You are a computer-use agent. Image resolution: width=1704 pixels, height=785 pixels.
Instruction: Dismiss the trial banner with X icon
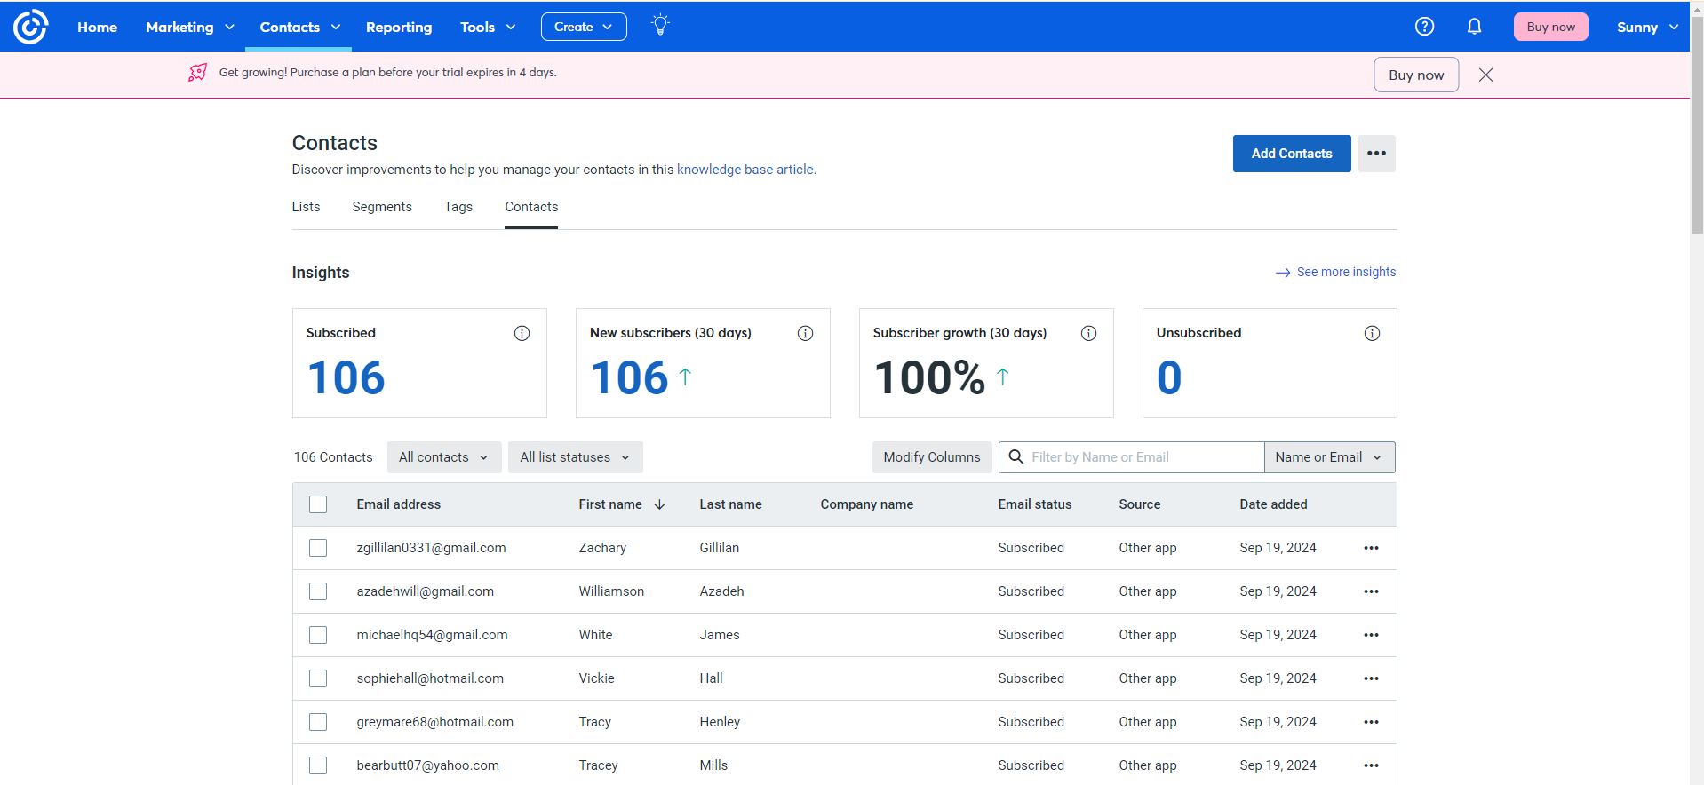[x=1485, y=75]
